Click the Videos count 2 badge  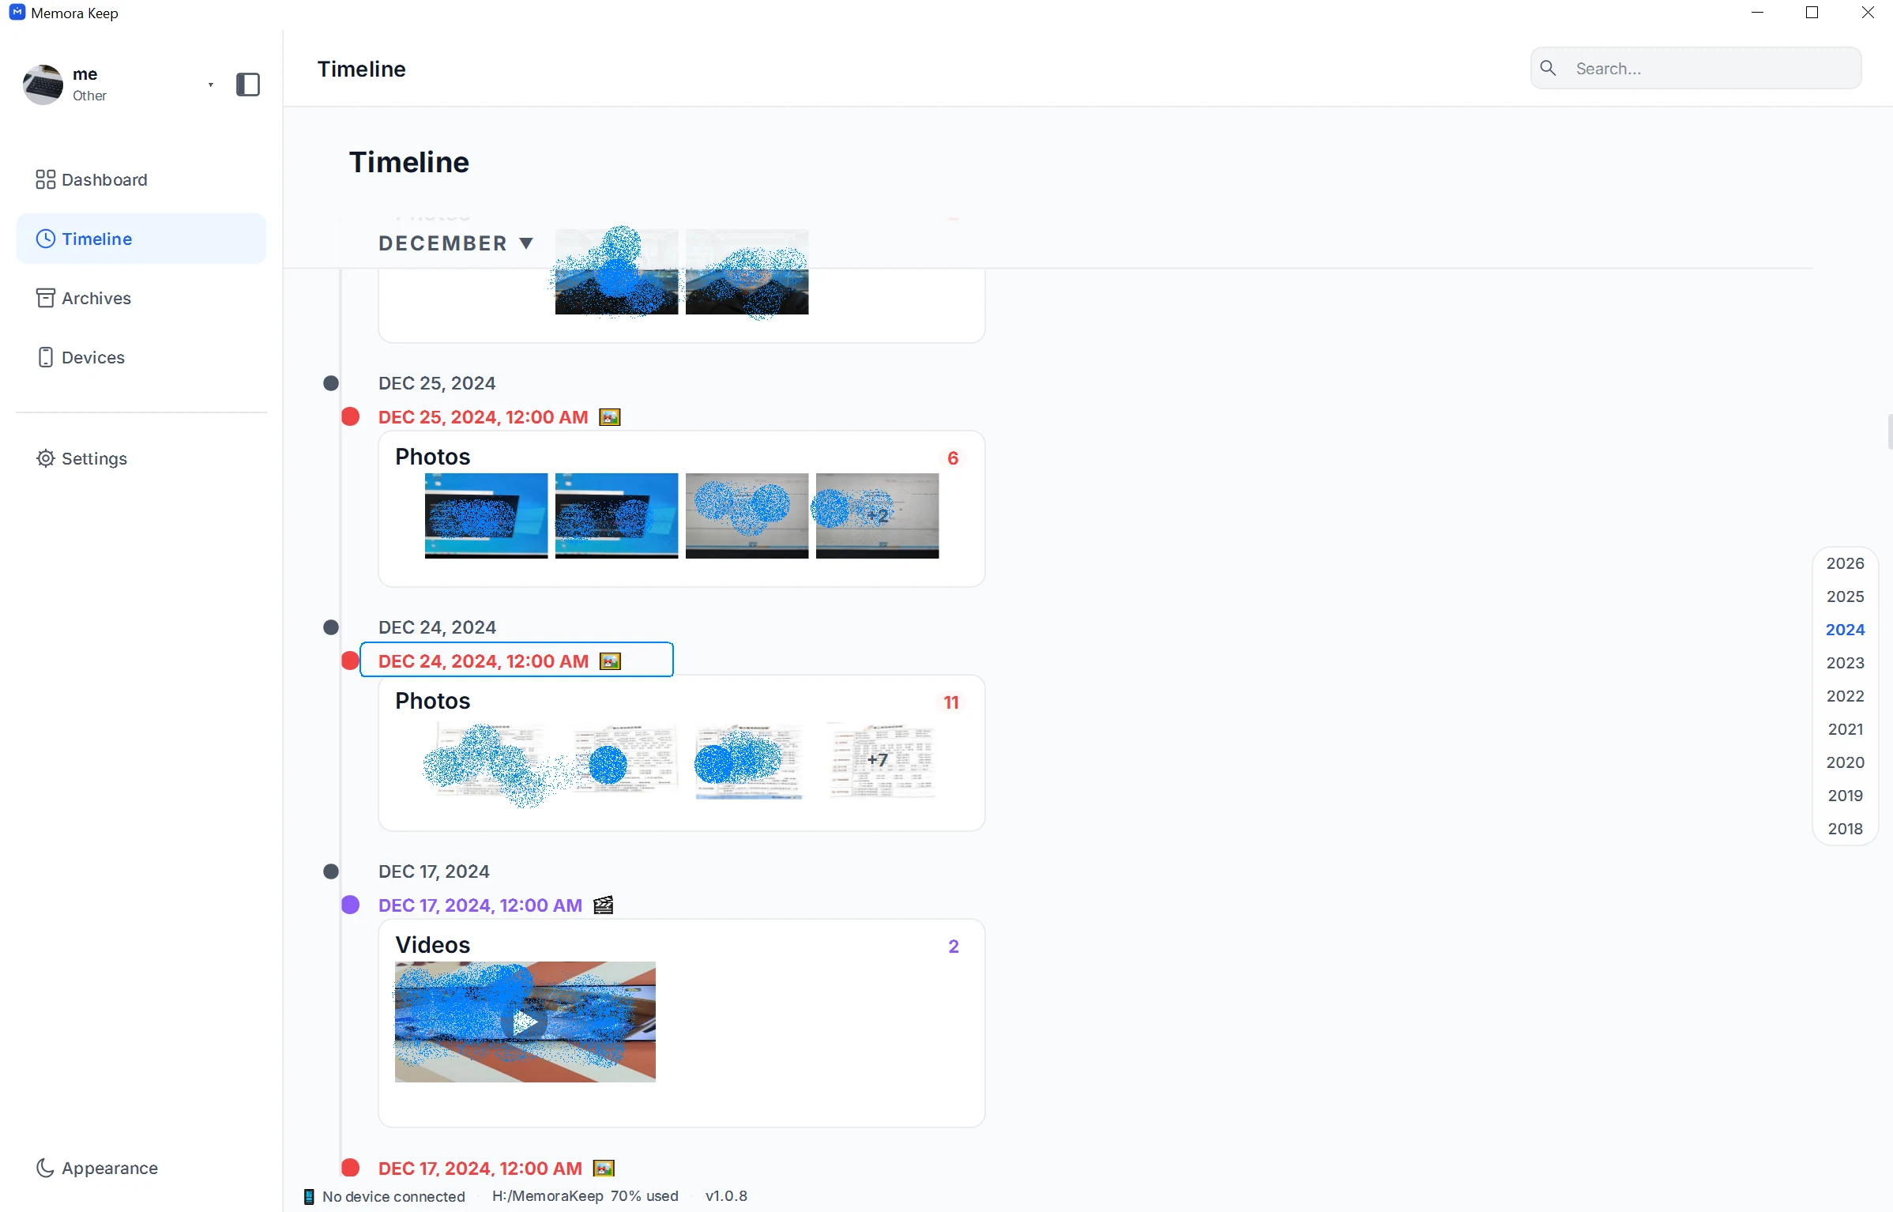[x=954, y=947]
